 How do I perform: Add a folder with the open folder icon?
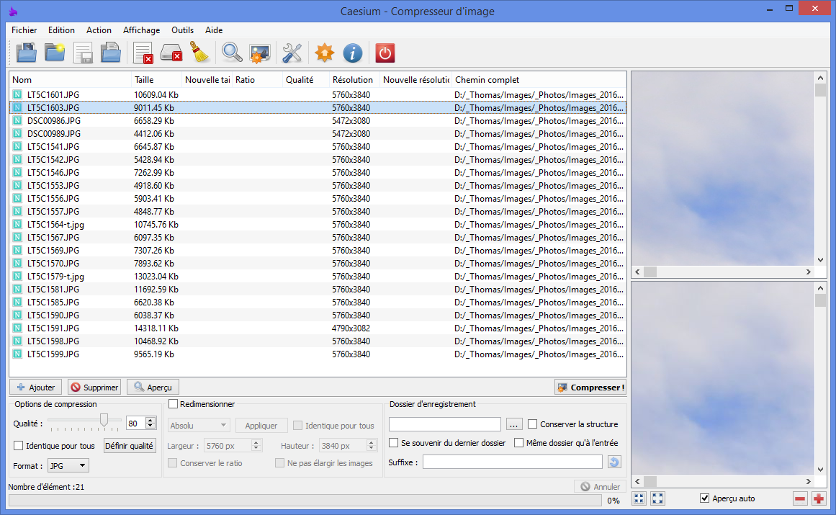[55, 53]
